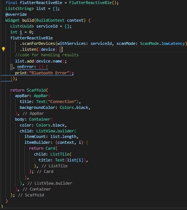This screenshot has height=210, width=187.
Task: Click '// AppBar' closing label
Action: pyautogui.click(x=33, y=113)
